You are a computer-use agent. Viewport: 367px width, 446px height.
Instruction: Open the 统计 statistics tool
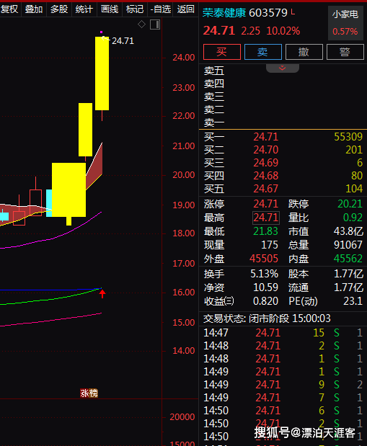click(84, 9)
